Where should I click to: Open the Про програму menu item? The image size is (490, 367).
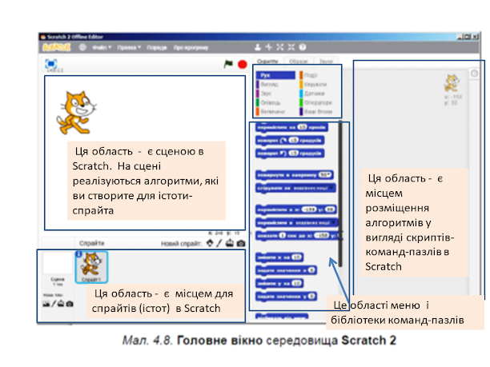pyautogui.click(x=191, y=48)
